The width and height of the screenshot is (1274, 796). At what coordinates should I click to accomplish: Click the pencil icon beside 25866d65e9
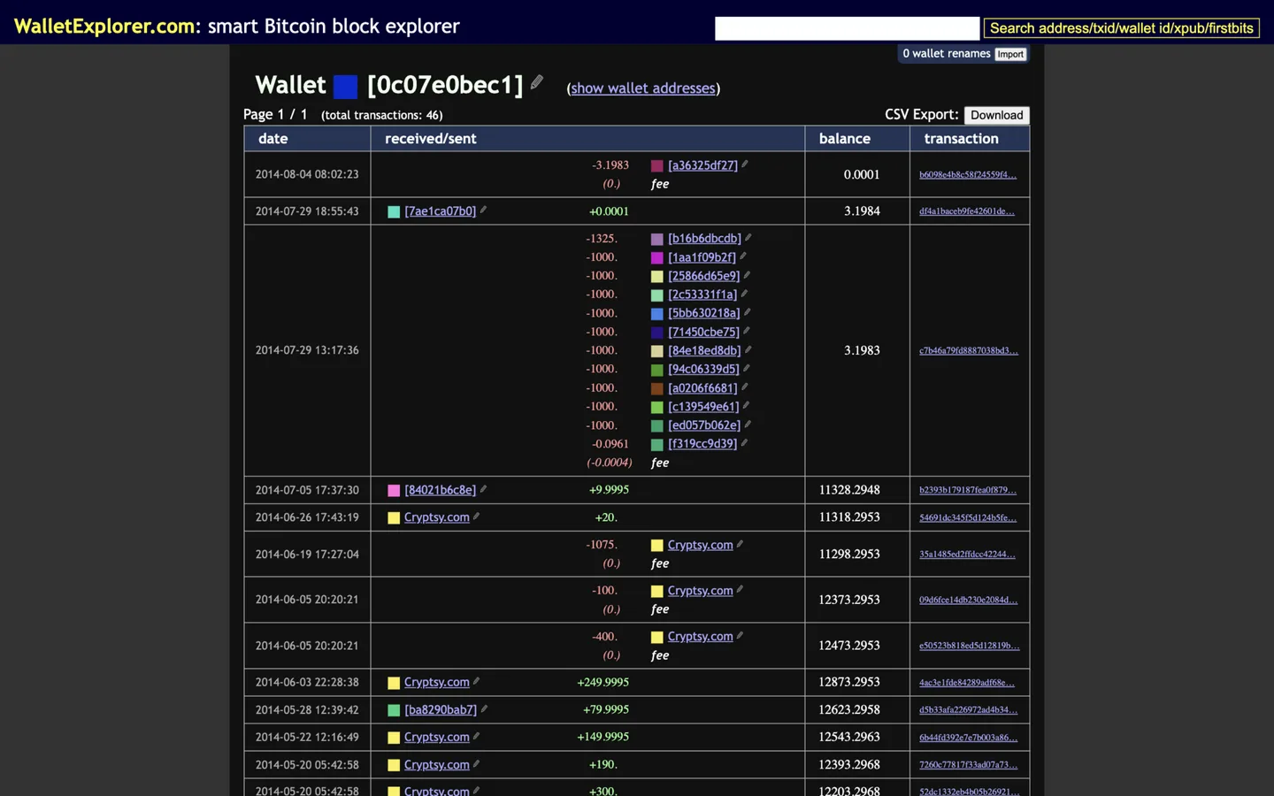click(748, 274)
